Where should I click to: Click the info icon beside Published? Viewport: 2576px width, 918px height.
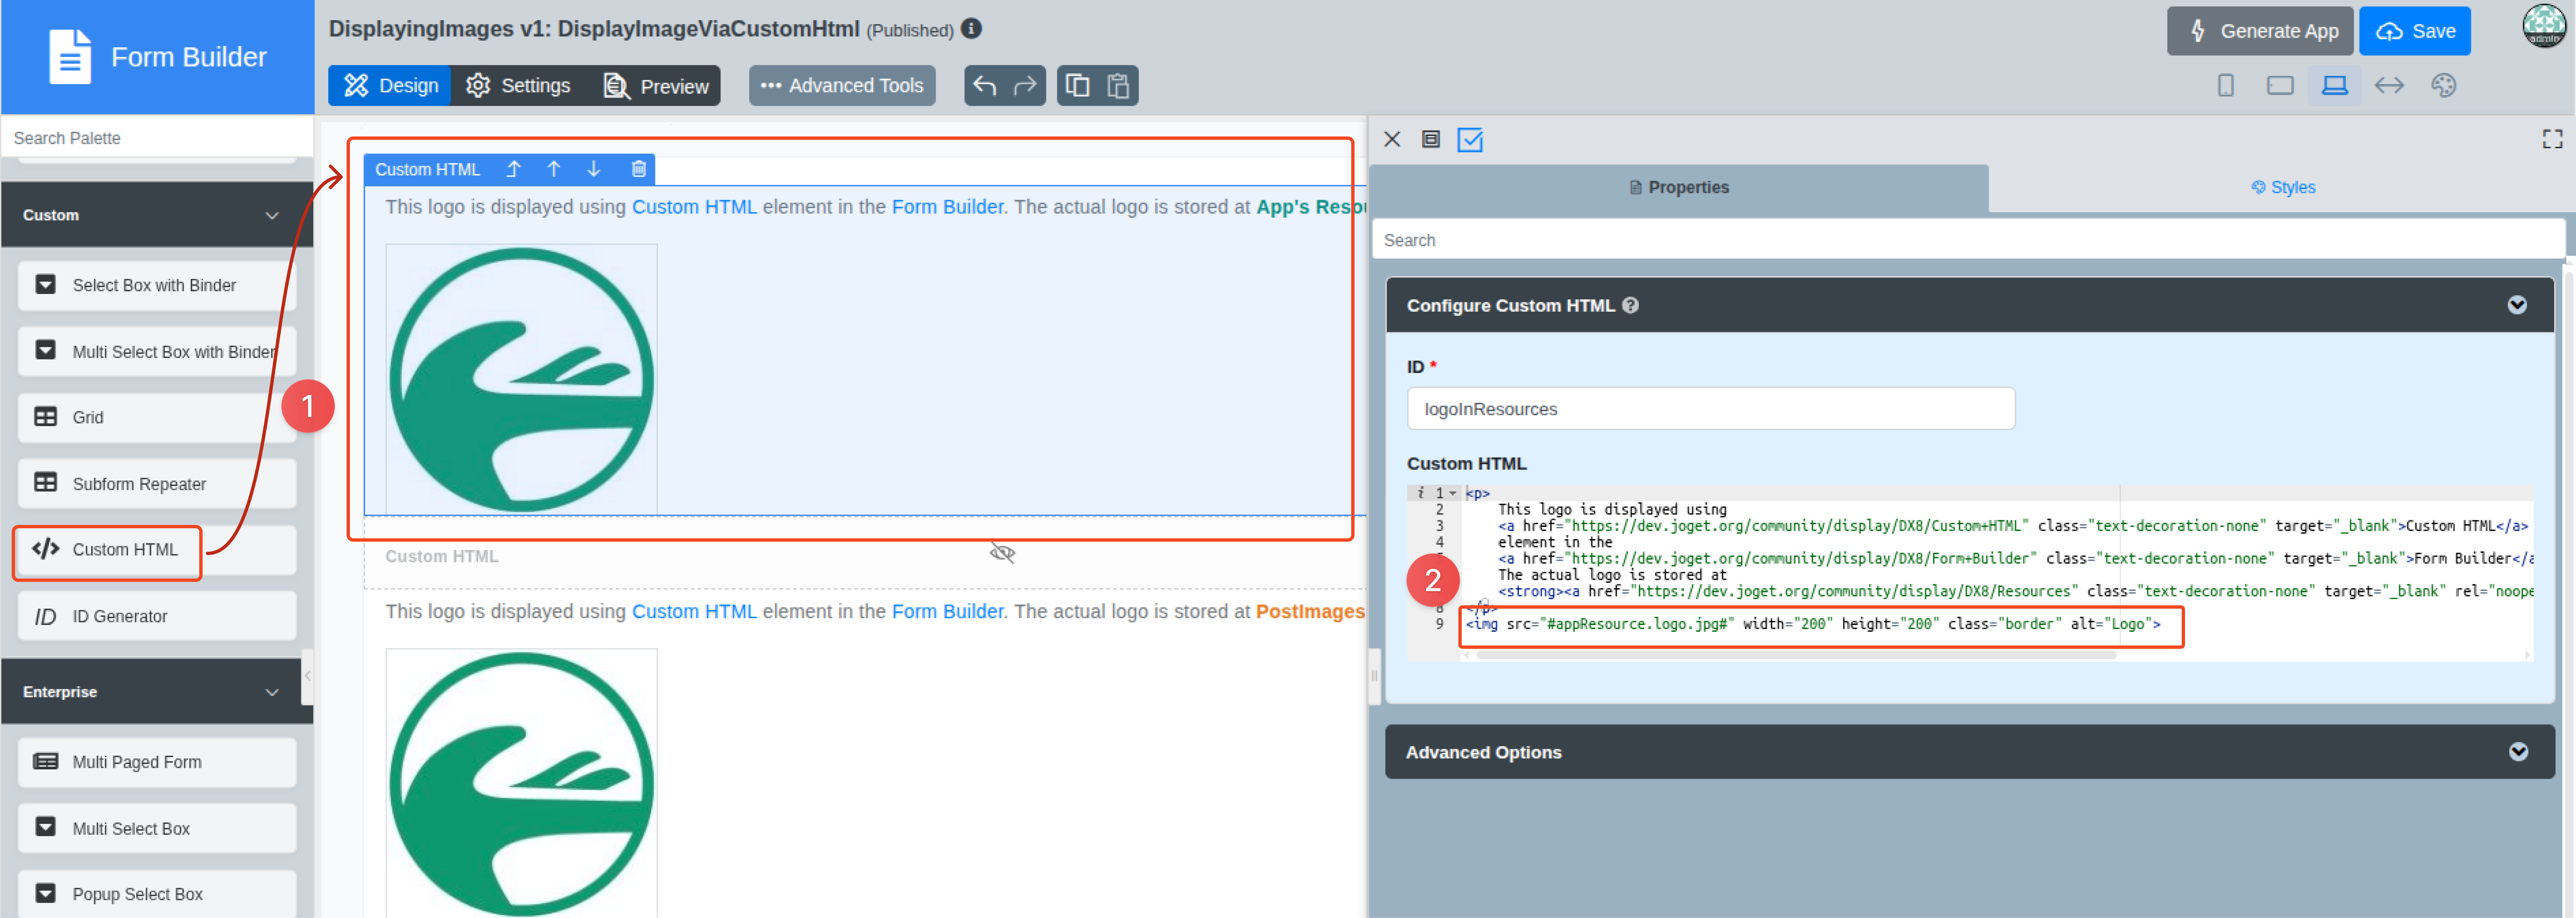click(x=971, y=29)
